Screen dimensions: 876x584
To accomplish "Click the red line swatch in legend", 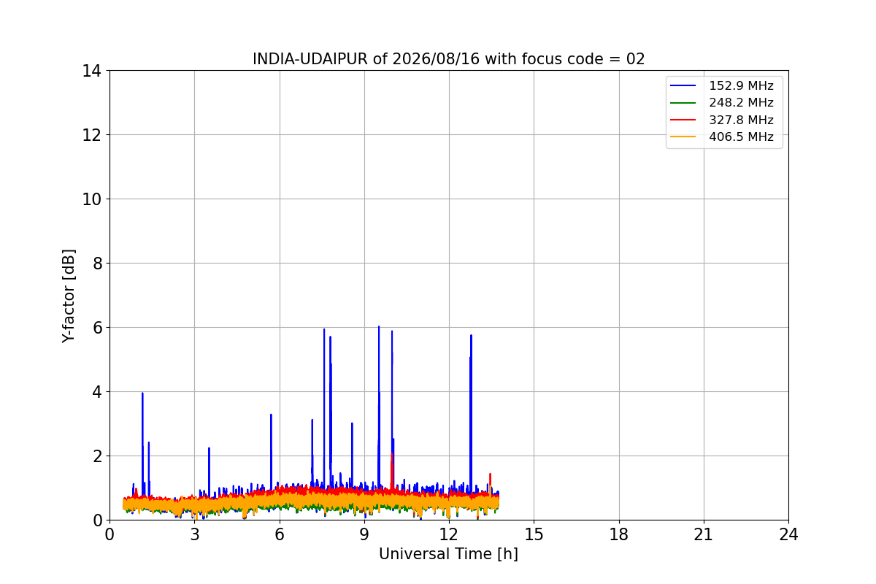I will pos(685,120).
